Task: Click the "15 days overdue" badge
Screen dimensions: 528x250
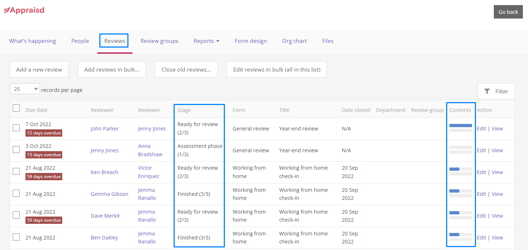Action: (x=44, y=155)
